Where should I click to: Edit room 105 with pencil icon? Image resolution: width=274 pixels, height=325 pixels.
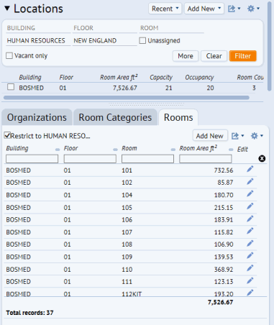[250, 206]
